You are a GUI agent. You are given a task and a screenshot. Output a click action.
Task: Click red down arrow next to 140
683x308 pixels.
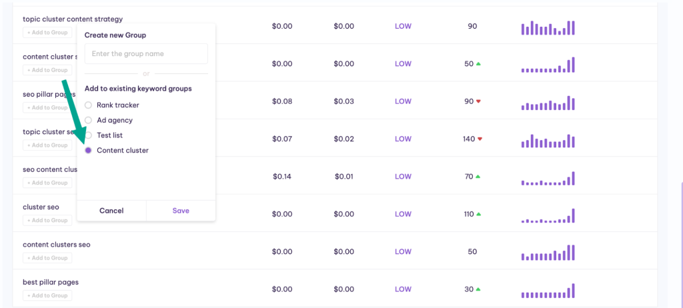pos(480,139)
